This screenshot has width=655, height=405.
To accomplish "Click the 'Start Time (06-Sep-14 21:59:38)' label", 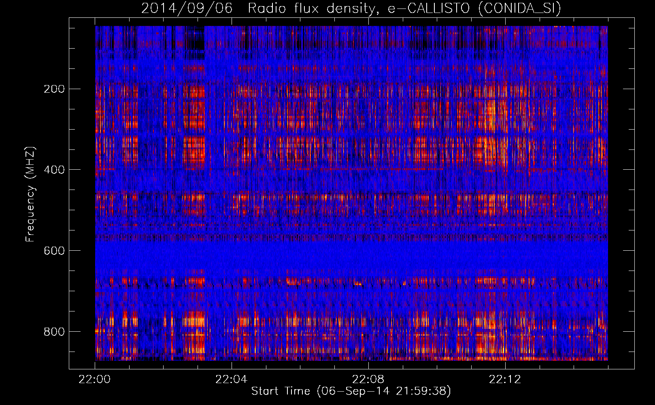I will pyautogui.click(x=351, y=391).
